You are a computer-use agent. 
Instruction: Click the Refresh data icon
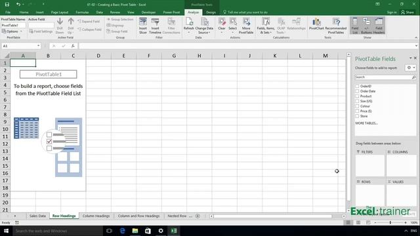pos(189,22)
